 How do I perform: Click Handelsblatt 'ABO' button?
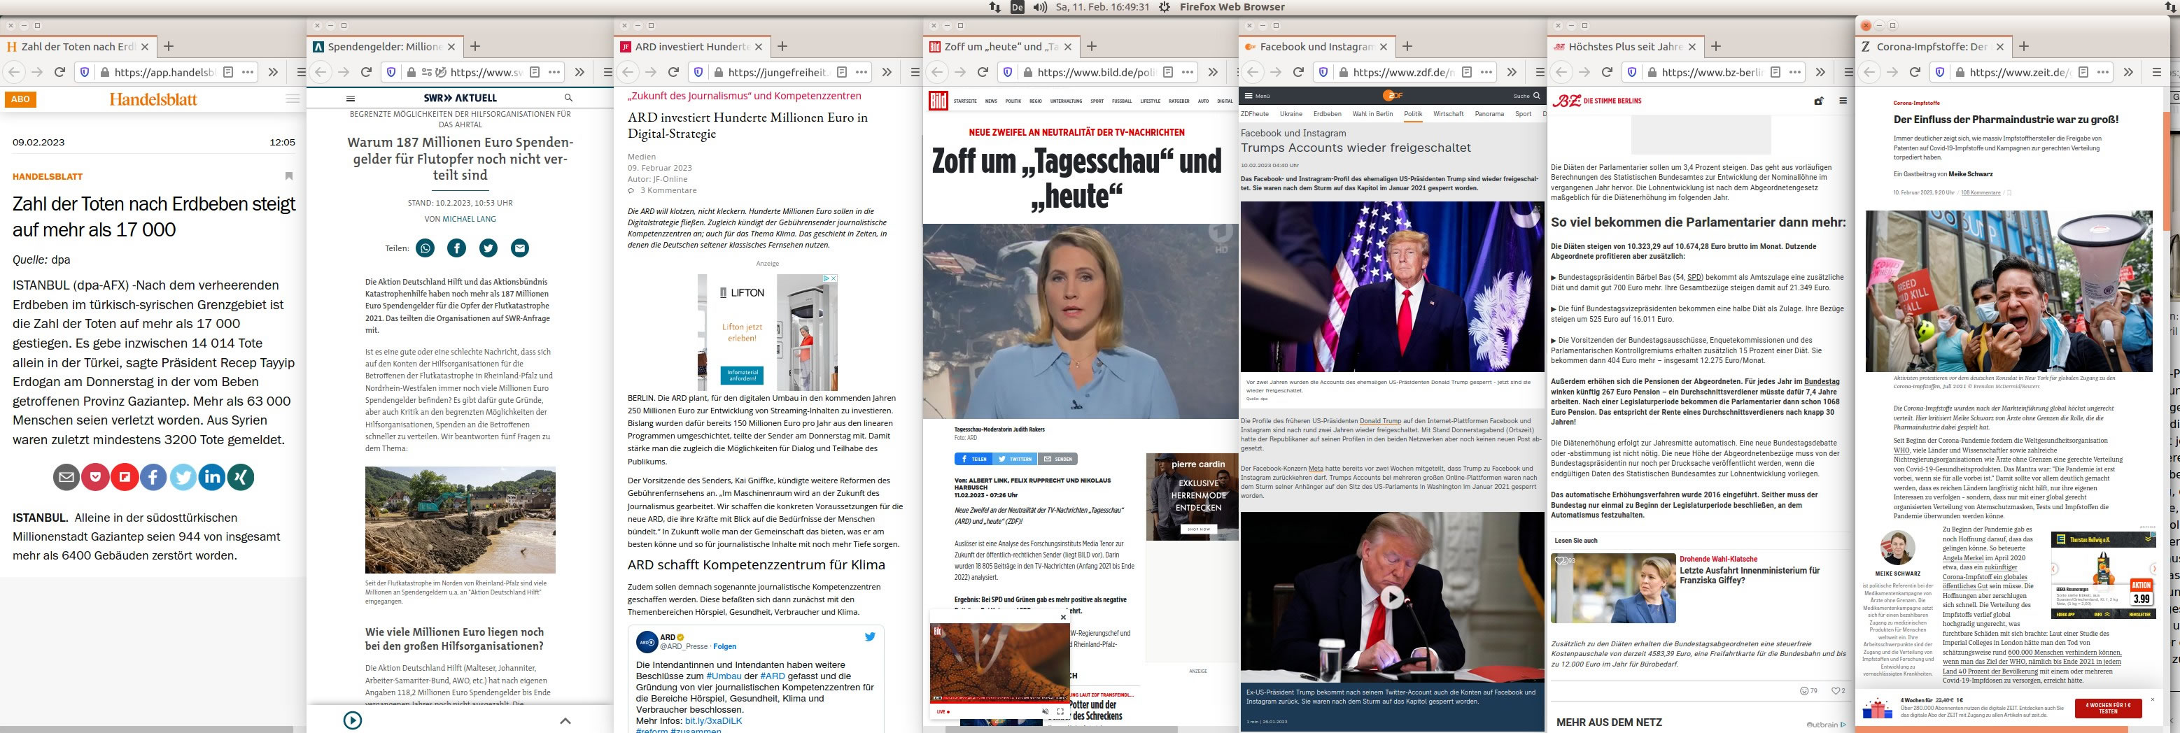point(20,99)
